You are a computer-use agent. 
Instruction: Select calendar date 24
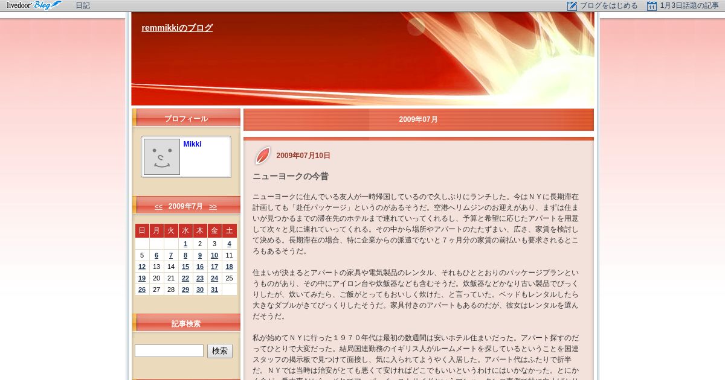pos(214,278)
